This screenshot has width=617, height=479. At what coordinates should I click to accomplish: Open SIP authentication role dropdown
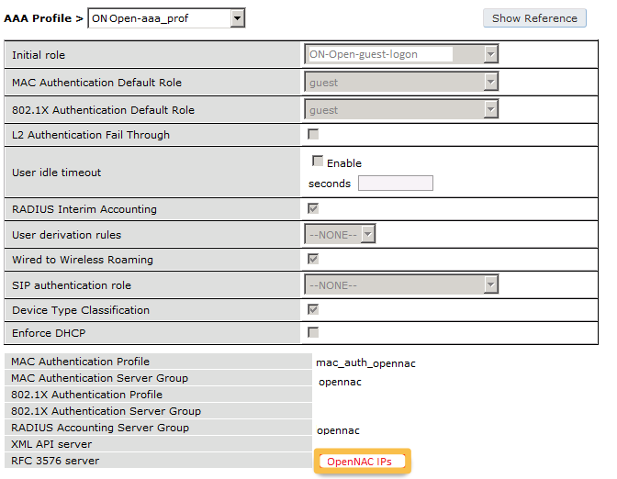(400, 285)
